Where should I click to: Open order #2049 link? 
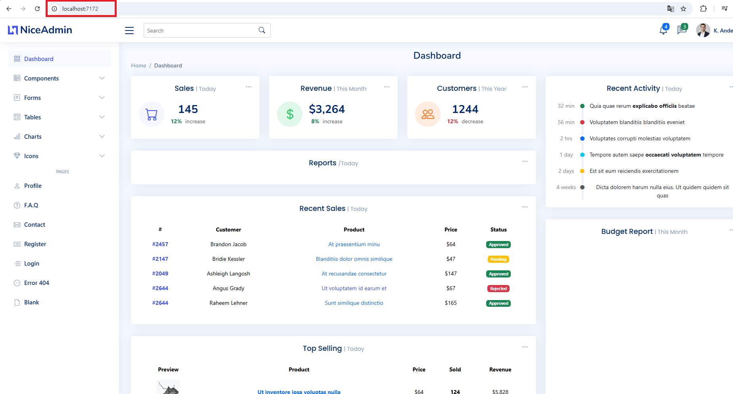(160, 274)
